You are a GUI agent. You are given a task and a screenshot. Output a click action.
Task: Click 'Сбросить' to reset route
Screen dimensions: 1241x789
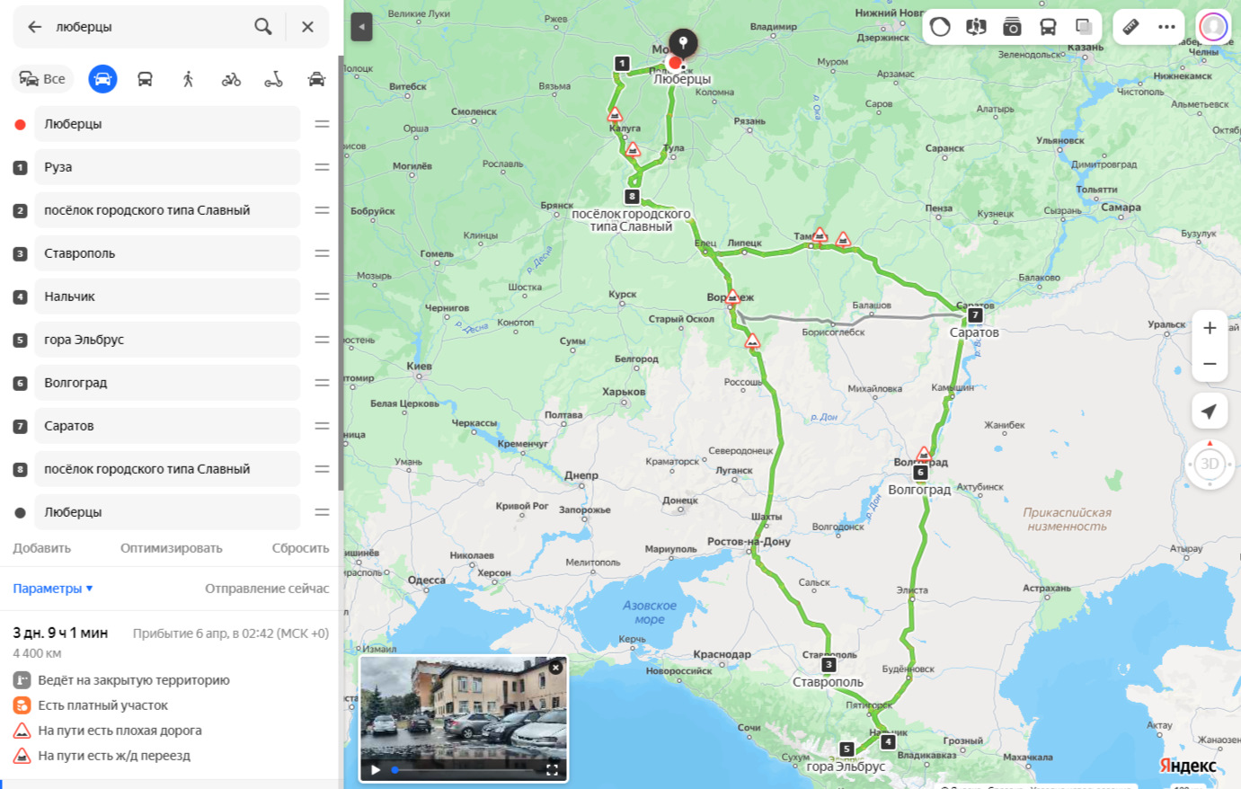coord(300,548)
